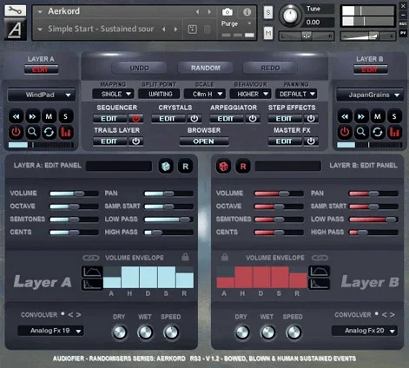Viewport: 409px width, 368px height.
Task: Toggle Crystals power button
Action: tap(195, 119)
